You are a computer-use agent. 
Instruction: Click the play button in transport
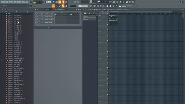coord(38,2)
